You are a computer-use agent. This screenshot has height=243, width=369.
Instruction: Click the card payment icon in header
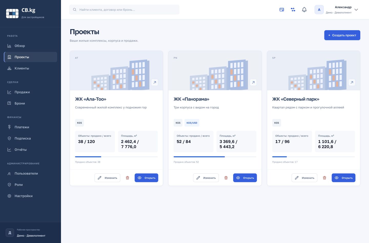[x=282, y=10]
